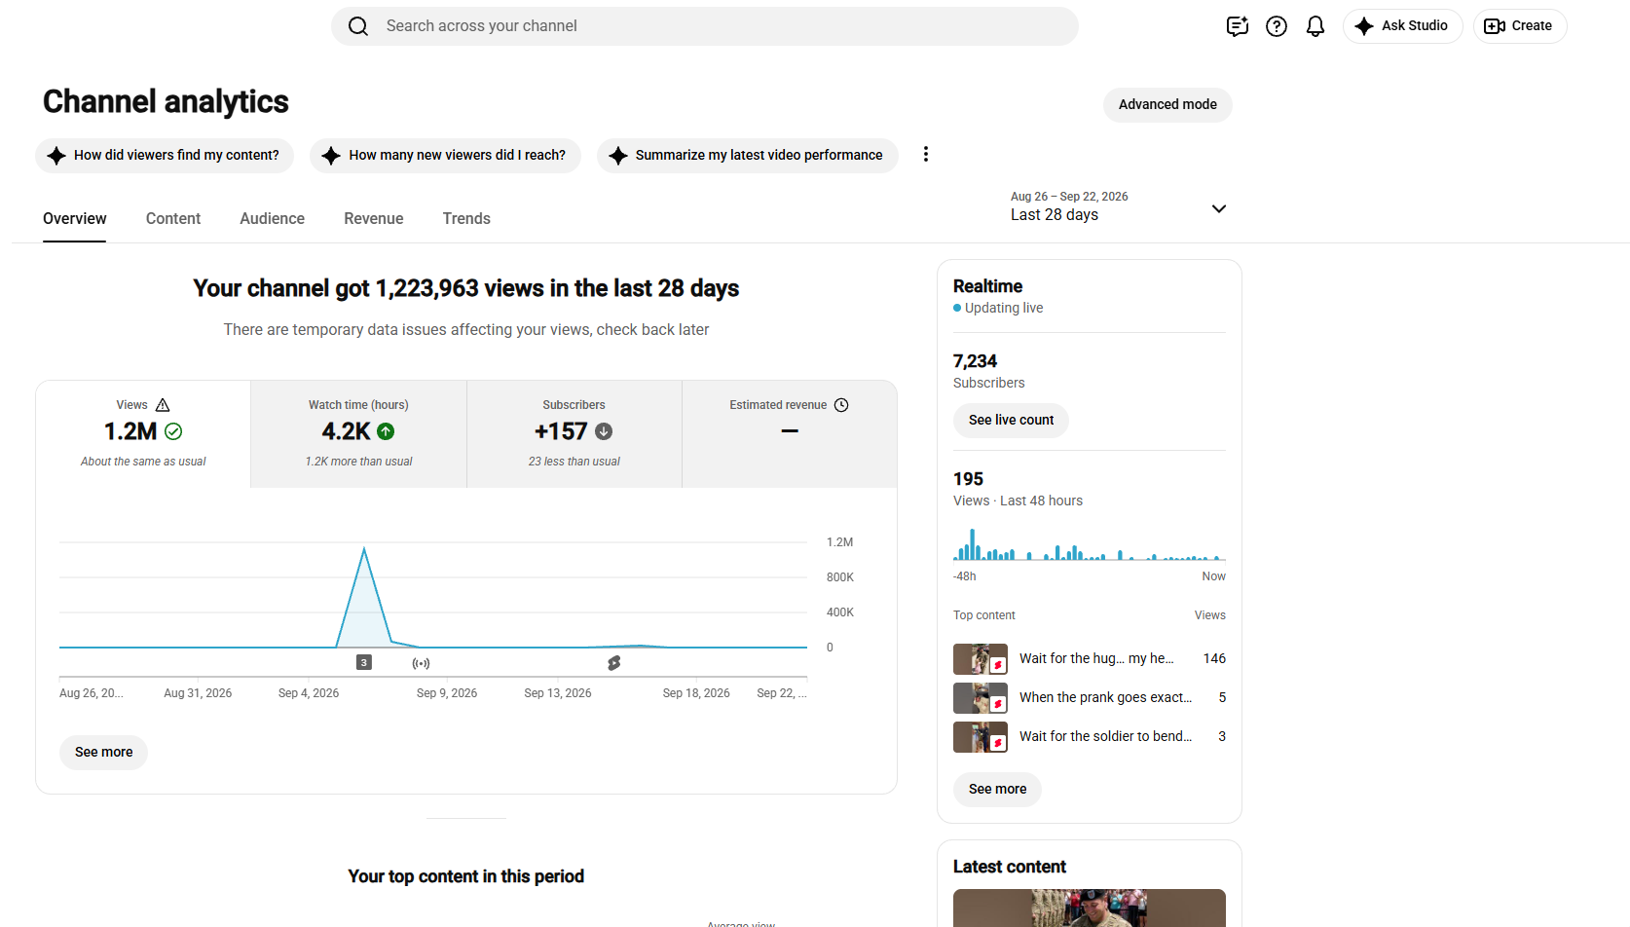
Task: Open the more prompts three-dot menu
Action: pyautogui.click(x=926, y=154)
